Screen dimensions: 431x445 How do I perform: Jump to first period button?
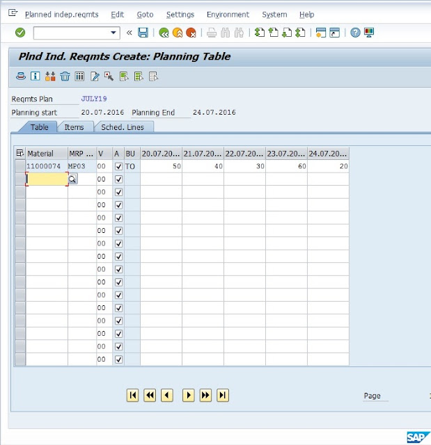click(x=133, y=396)
